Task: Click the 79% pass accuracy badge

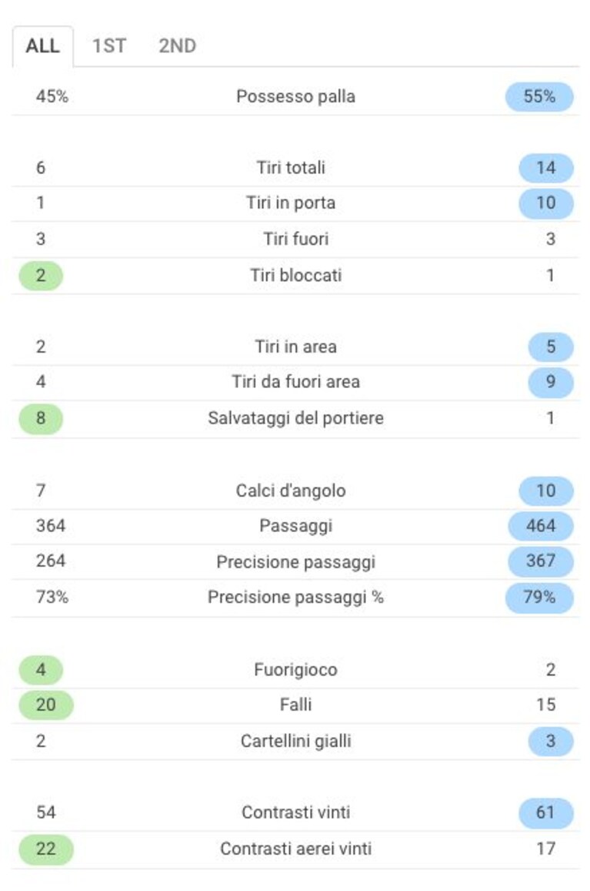Action: (539, 598)
